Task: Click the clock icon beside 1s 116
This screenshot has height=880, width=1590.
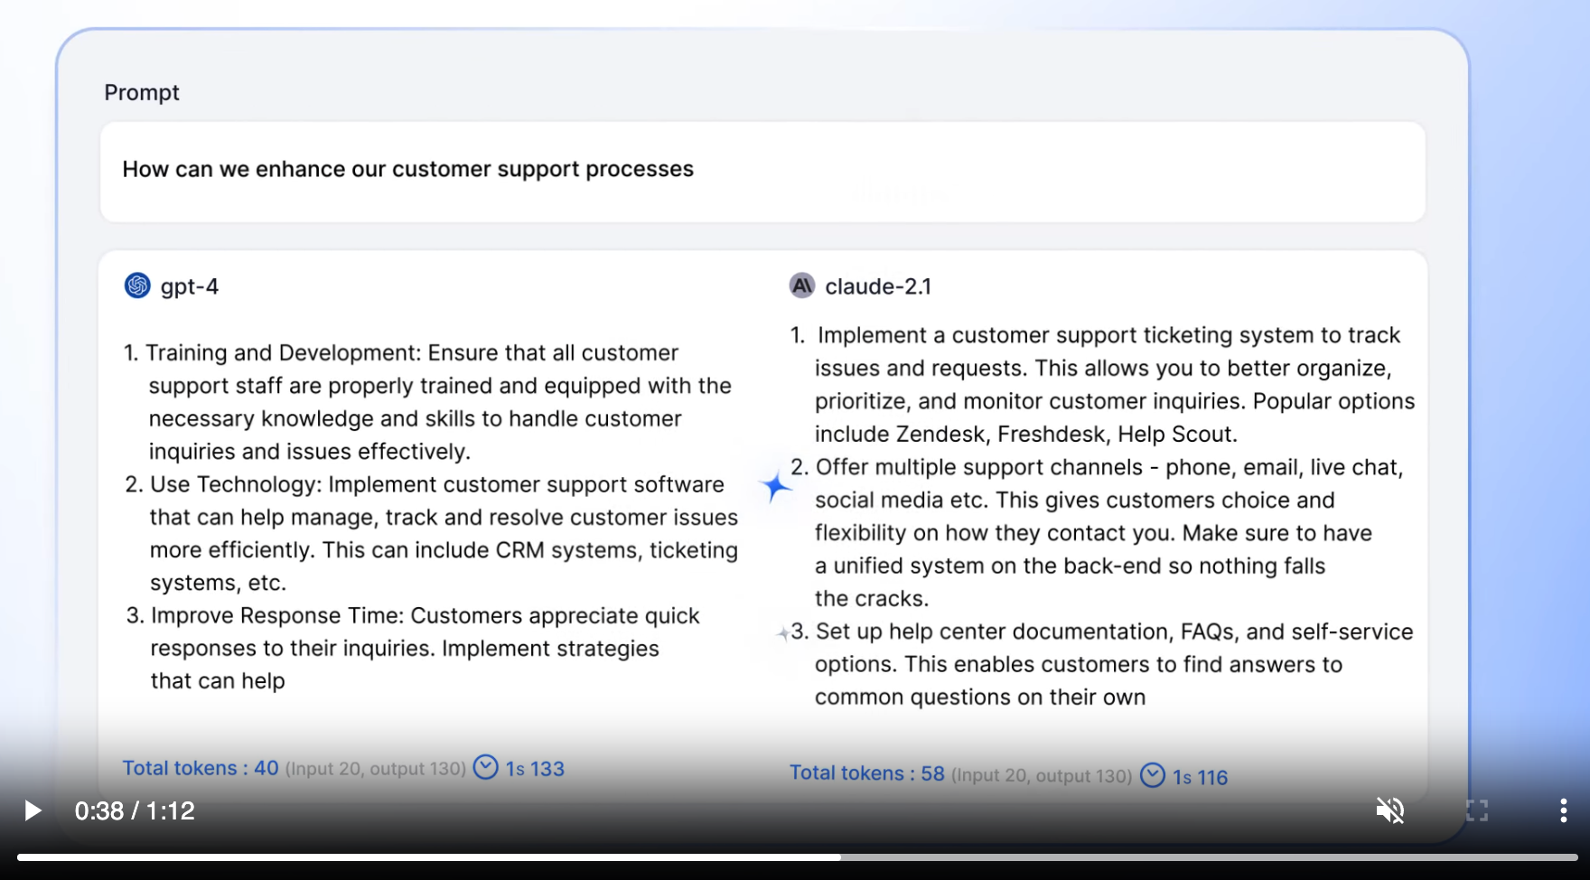Action: coord(1153,775)
